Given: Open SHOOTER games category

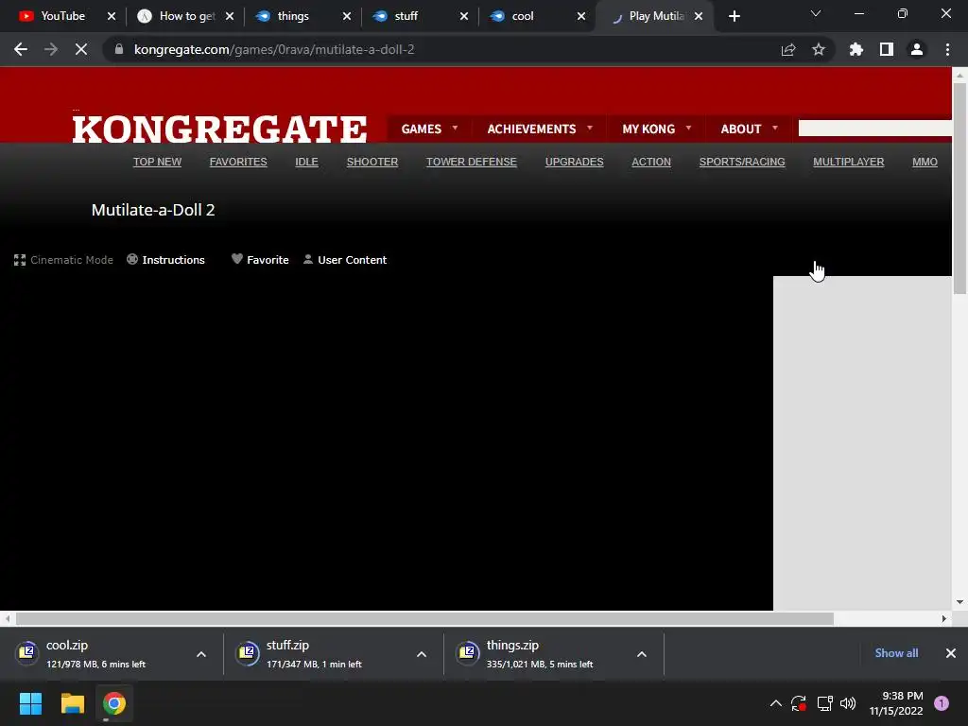Looking at the screenshot, I should pos(372,162).
